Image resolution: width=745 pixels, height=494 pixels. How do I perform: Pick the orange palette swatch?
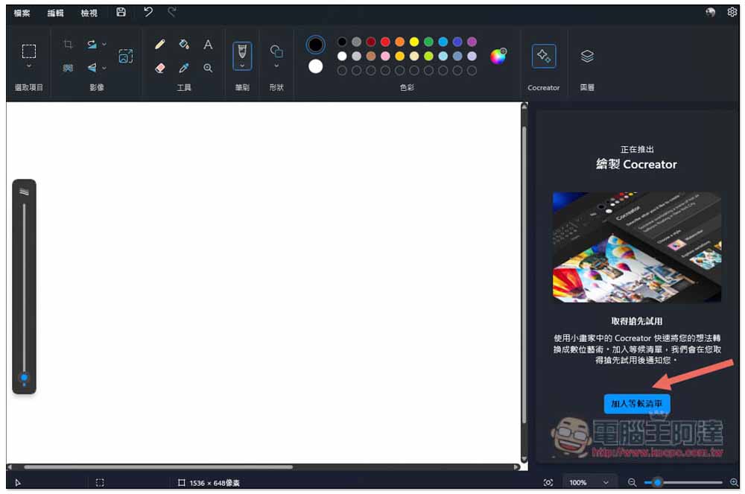(x=399, y=42)
